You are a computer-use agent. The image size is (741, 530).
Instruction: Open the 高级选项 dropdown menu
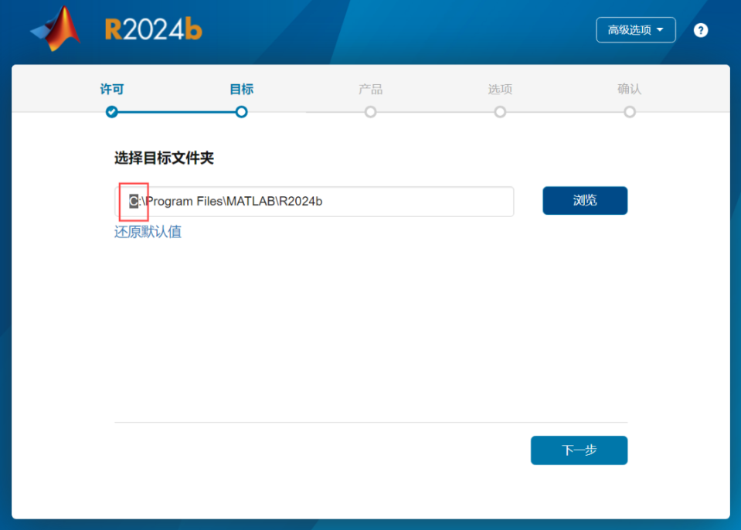pyautogui.click(x=635, y=30)
